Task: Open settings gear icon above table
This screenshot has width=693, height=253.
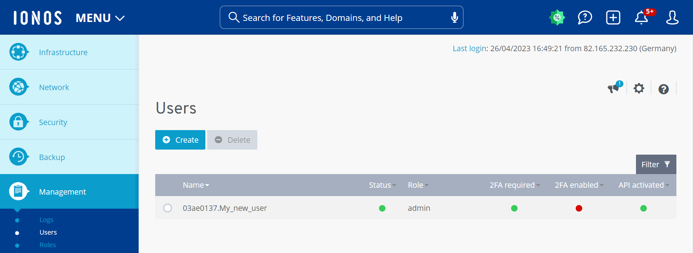Action: [x=639, y=88]
